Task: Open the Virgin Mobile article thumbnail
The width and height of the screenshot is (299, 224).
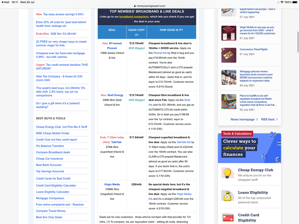Action: tap(229, 33)
